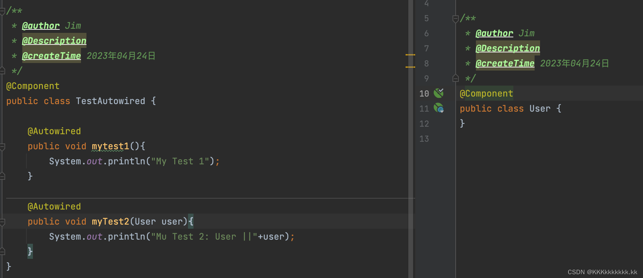Click line number 7 in the gutter
The image size is (643, 278).
pos(426,48)
